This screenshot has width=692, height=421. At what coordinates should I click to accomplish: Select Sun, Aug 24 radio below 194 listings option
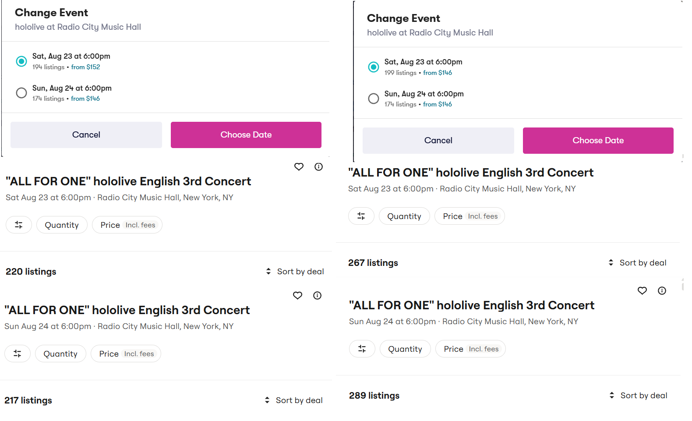(x=21, y=93)
